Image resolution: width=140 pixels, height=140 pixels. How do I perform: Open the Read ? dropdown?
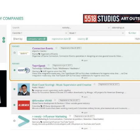pos(96,33)
